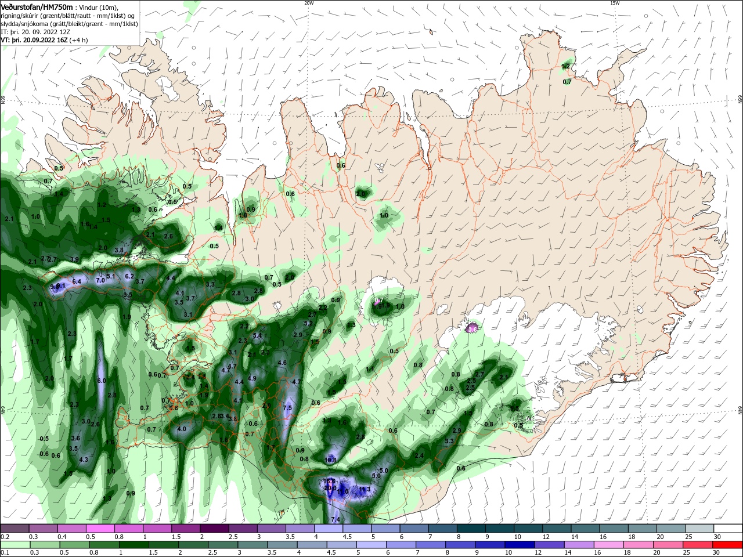Click the 10.8 precipitation value
The width and height of the screenshot is (743, 557).
coord(330,460)
